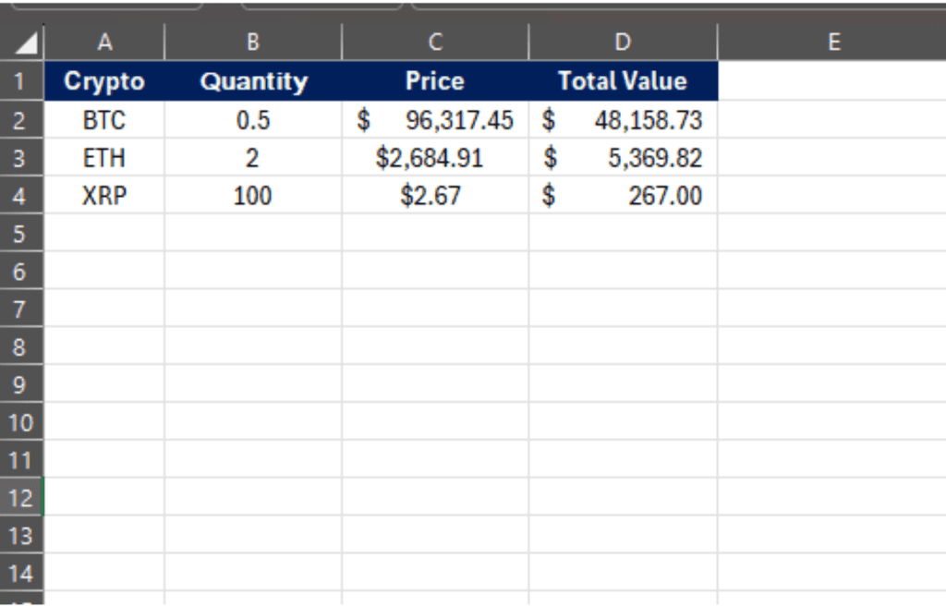Select column A header
946x607 pixels.
(x=104, y=42)
